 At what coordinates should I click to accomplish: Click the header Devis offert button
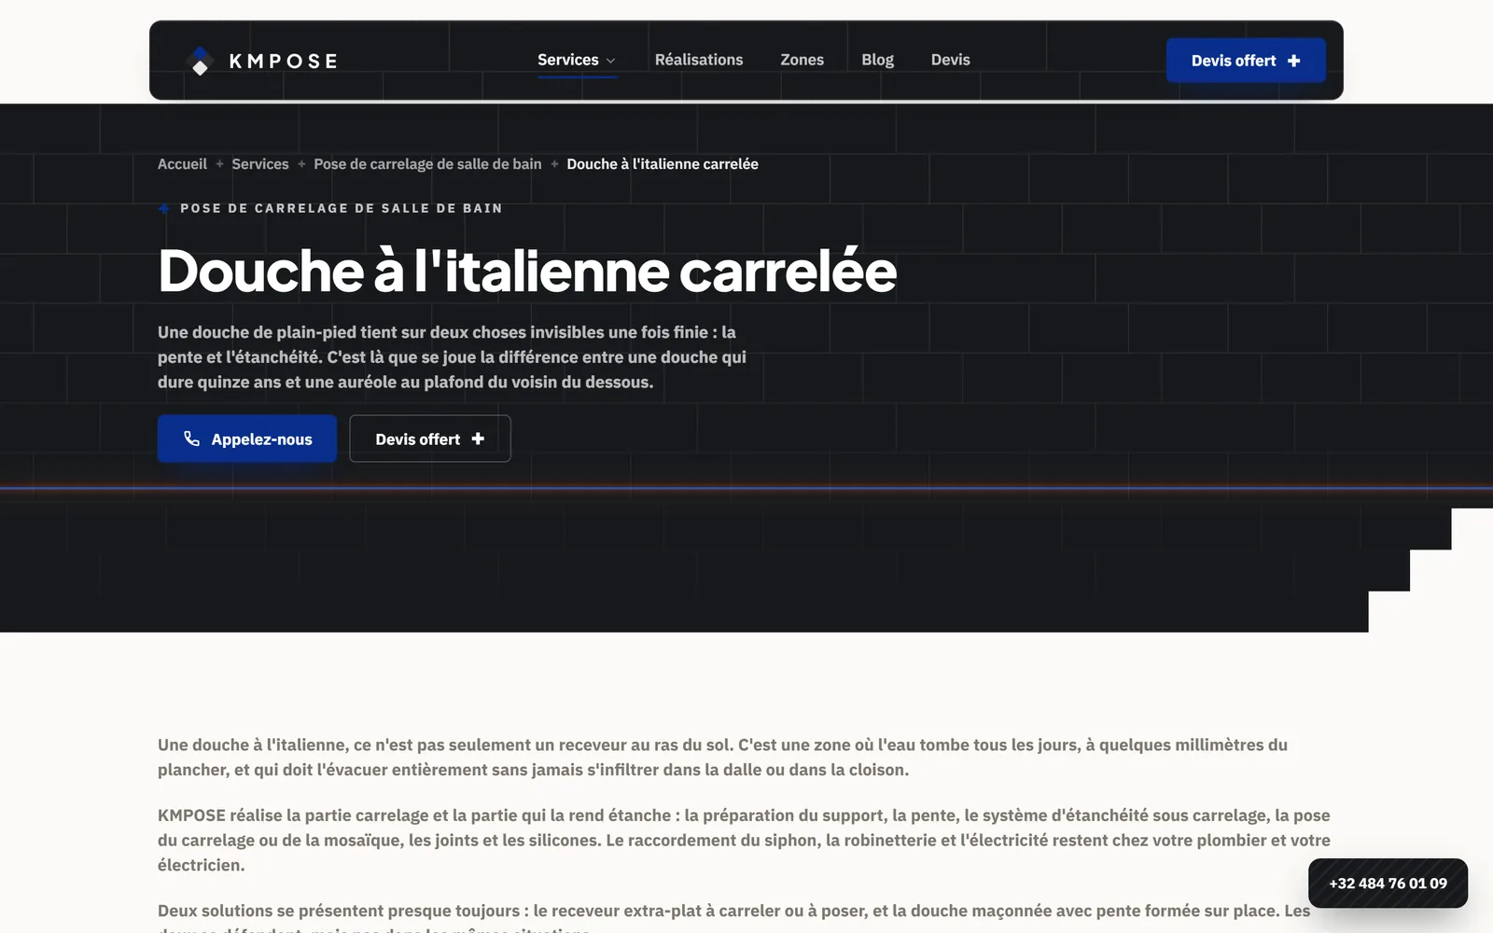pyautogui.click(x=1246, y=61)
